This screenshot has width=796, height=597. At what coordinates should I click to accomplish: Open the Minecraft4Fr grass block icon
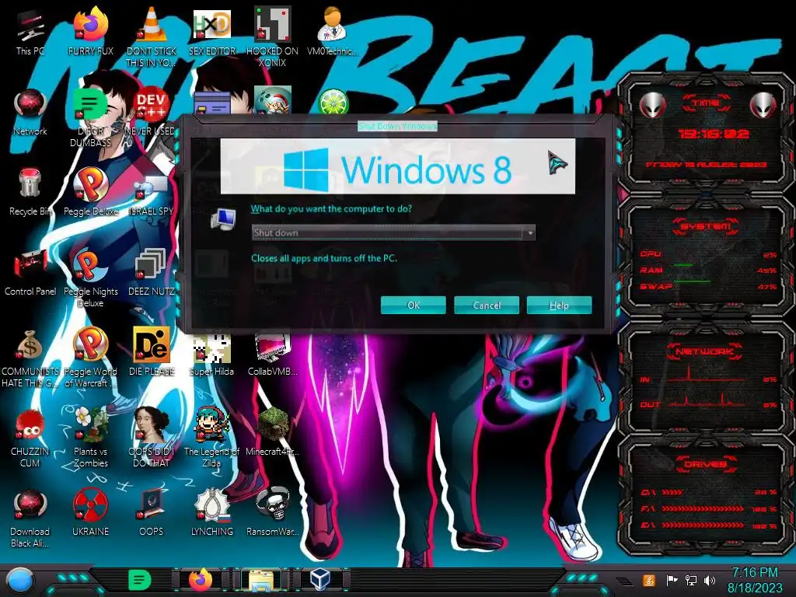[x=272, y=431]
